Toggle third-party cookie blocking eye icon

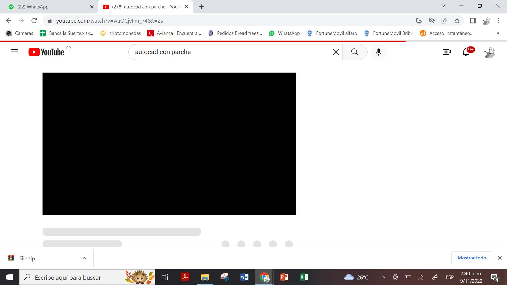click(432, 21)
